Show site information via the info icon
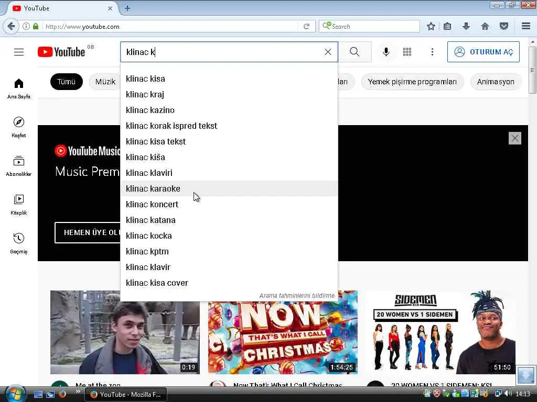The width and height of the screenshot is (537, 402). click(x=26, y=26)
